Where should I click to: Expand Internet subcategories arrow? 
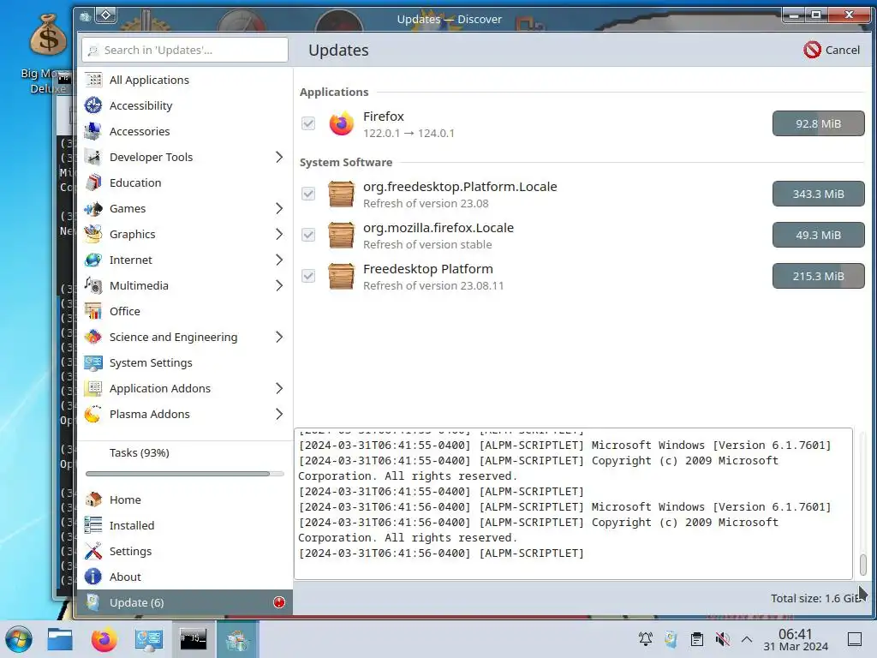[279, 260]
